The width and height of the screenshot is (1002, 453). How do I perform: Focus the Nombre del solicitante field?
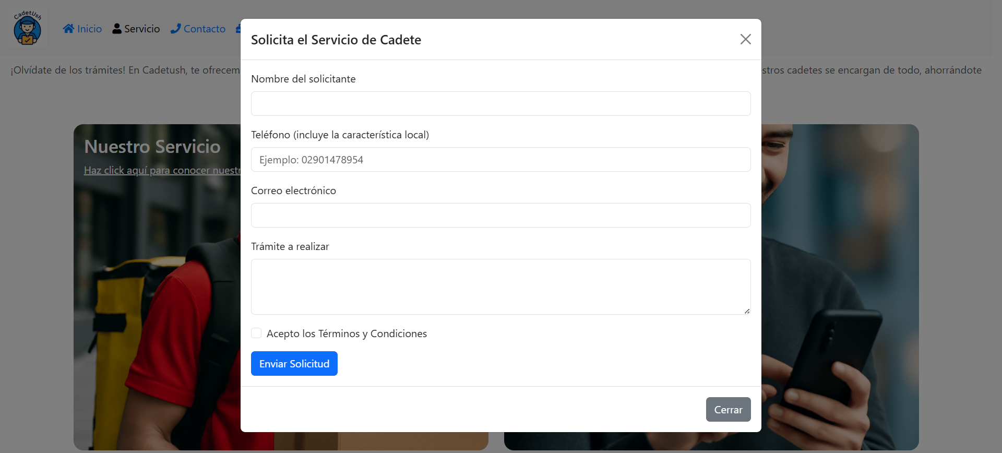(x=500, y=103)
